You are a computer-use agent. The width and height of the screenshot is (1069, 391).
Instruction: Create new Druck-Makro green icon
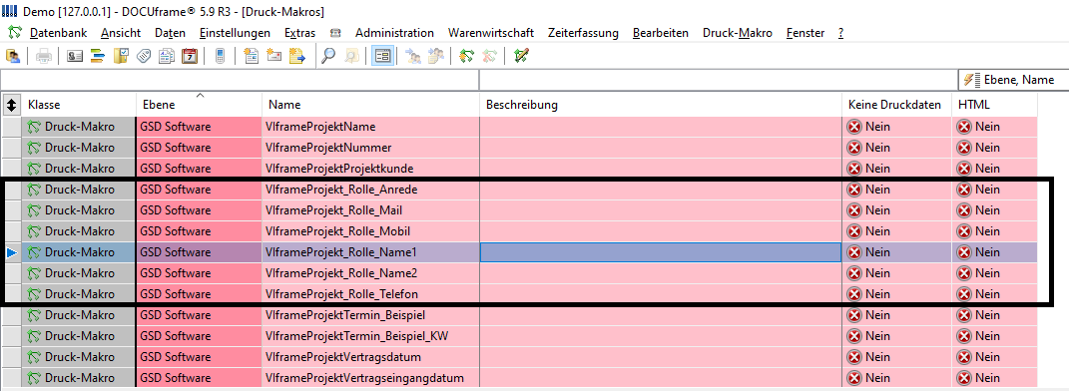pos(466,57)
